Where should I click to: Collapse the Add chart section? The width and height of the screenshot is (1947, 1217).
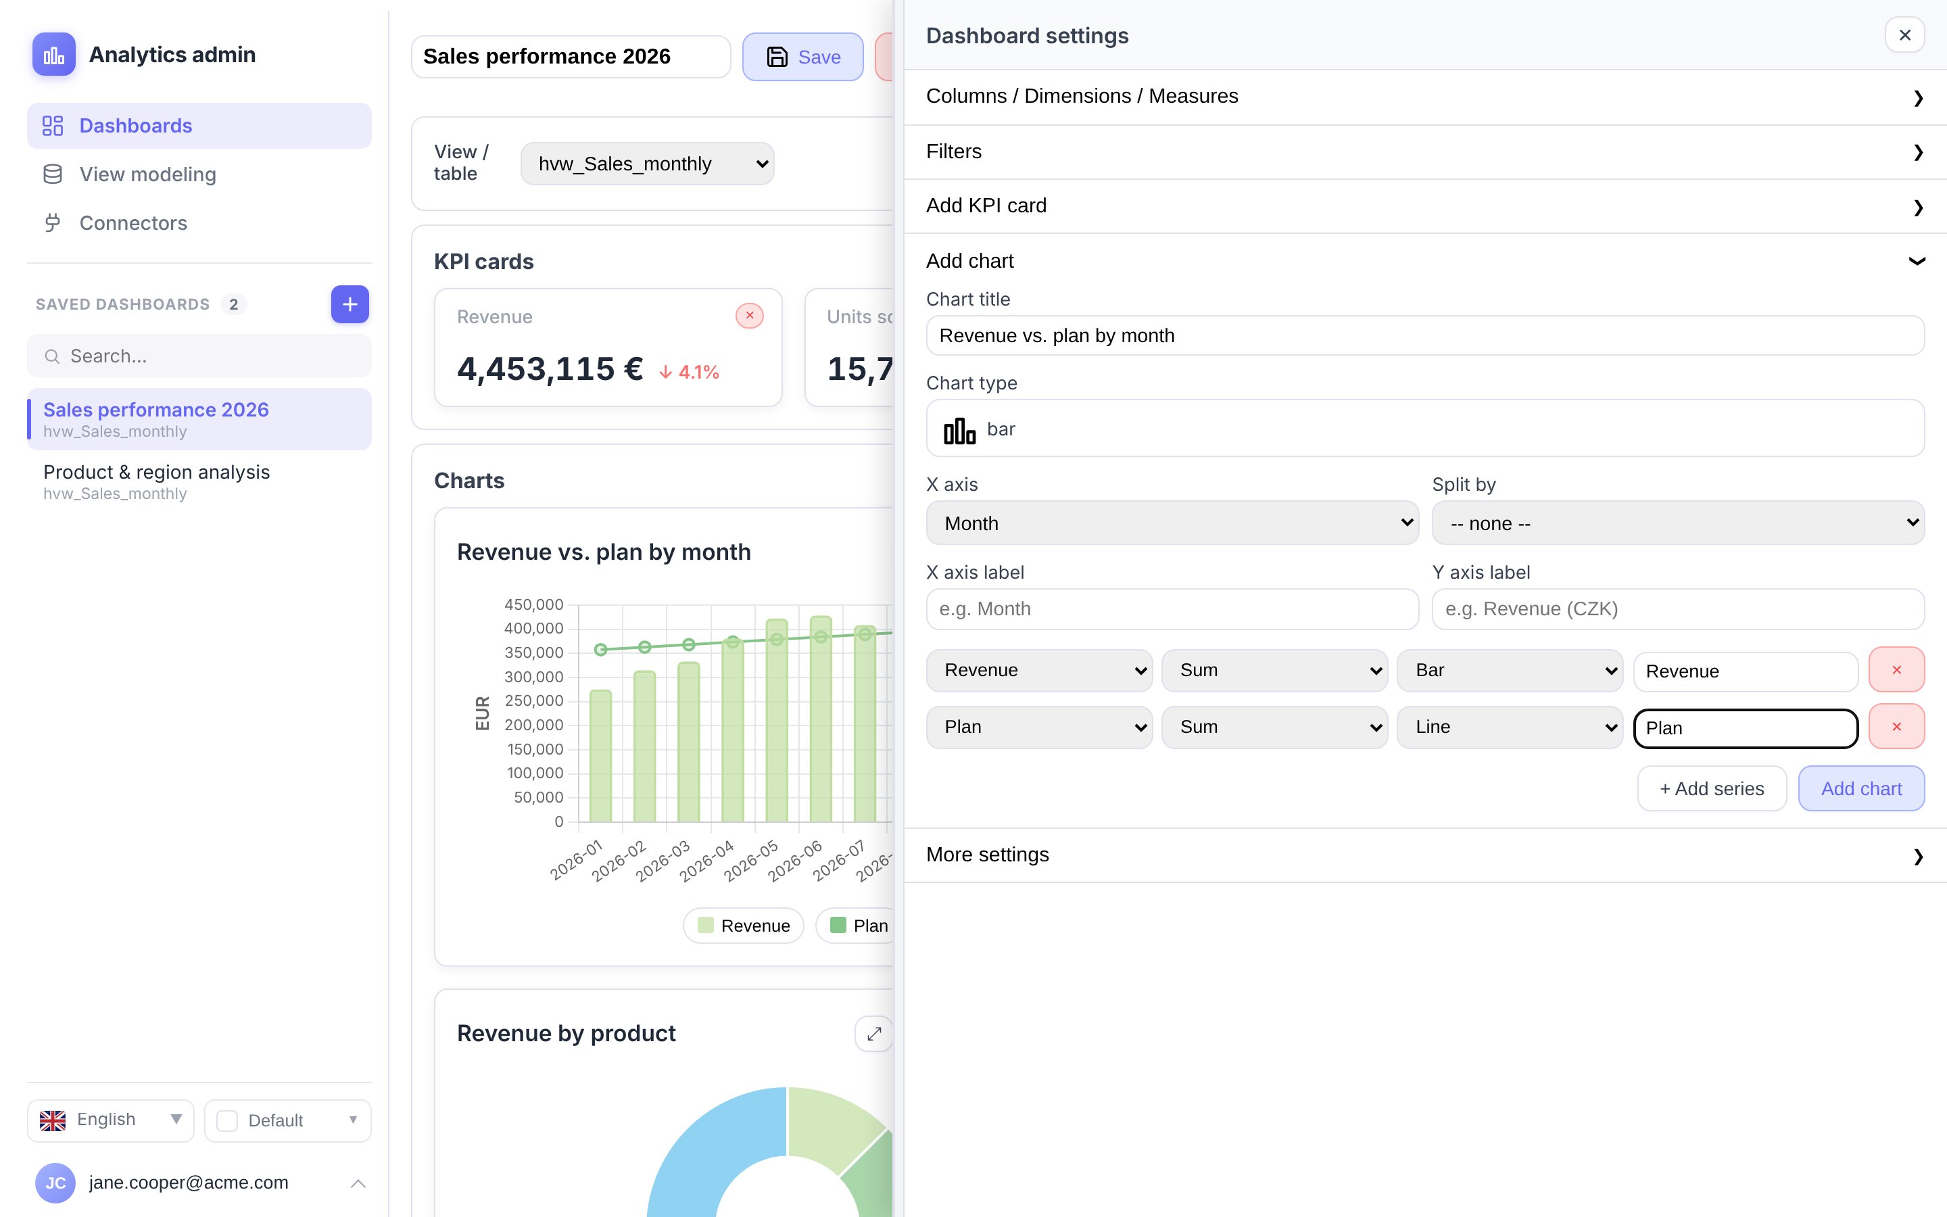pos(1425,261)
